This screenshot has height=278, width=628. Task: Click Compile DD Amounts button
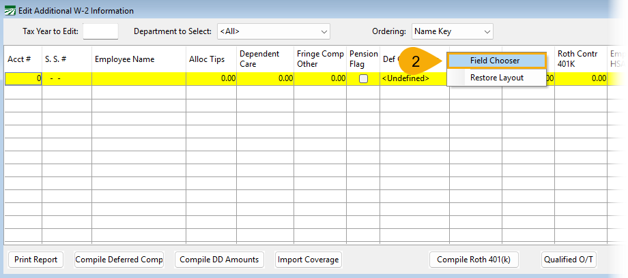pos(219,260)
